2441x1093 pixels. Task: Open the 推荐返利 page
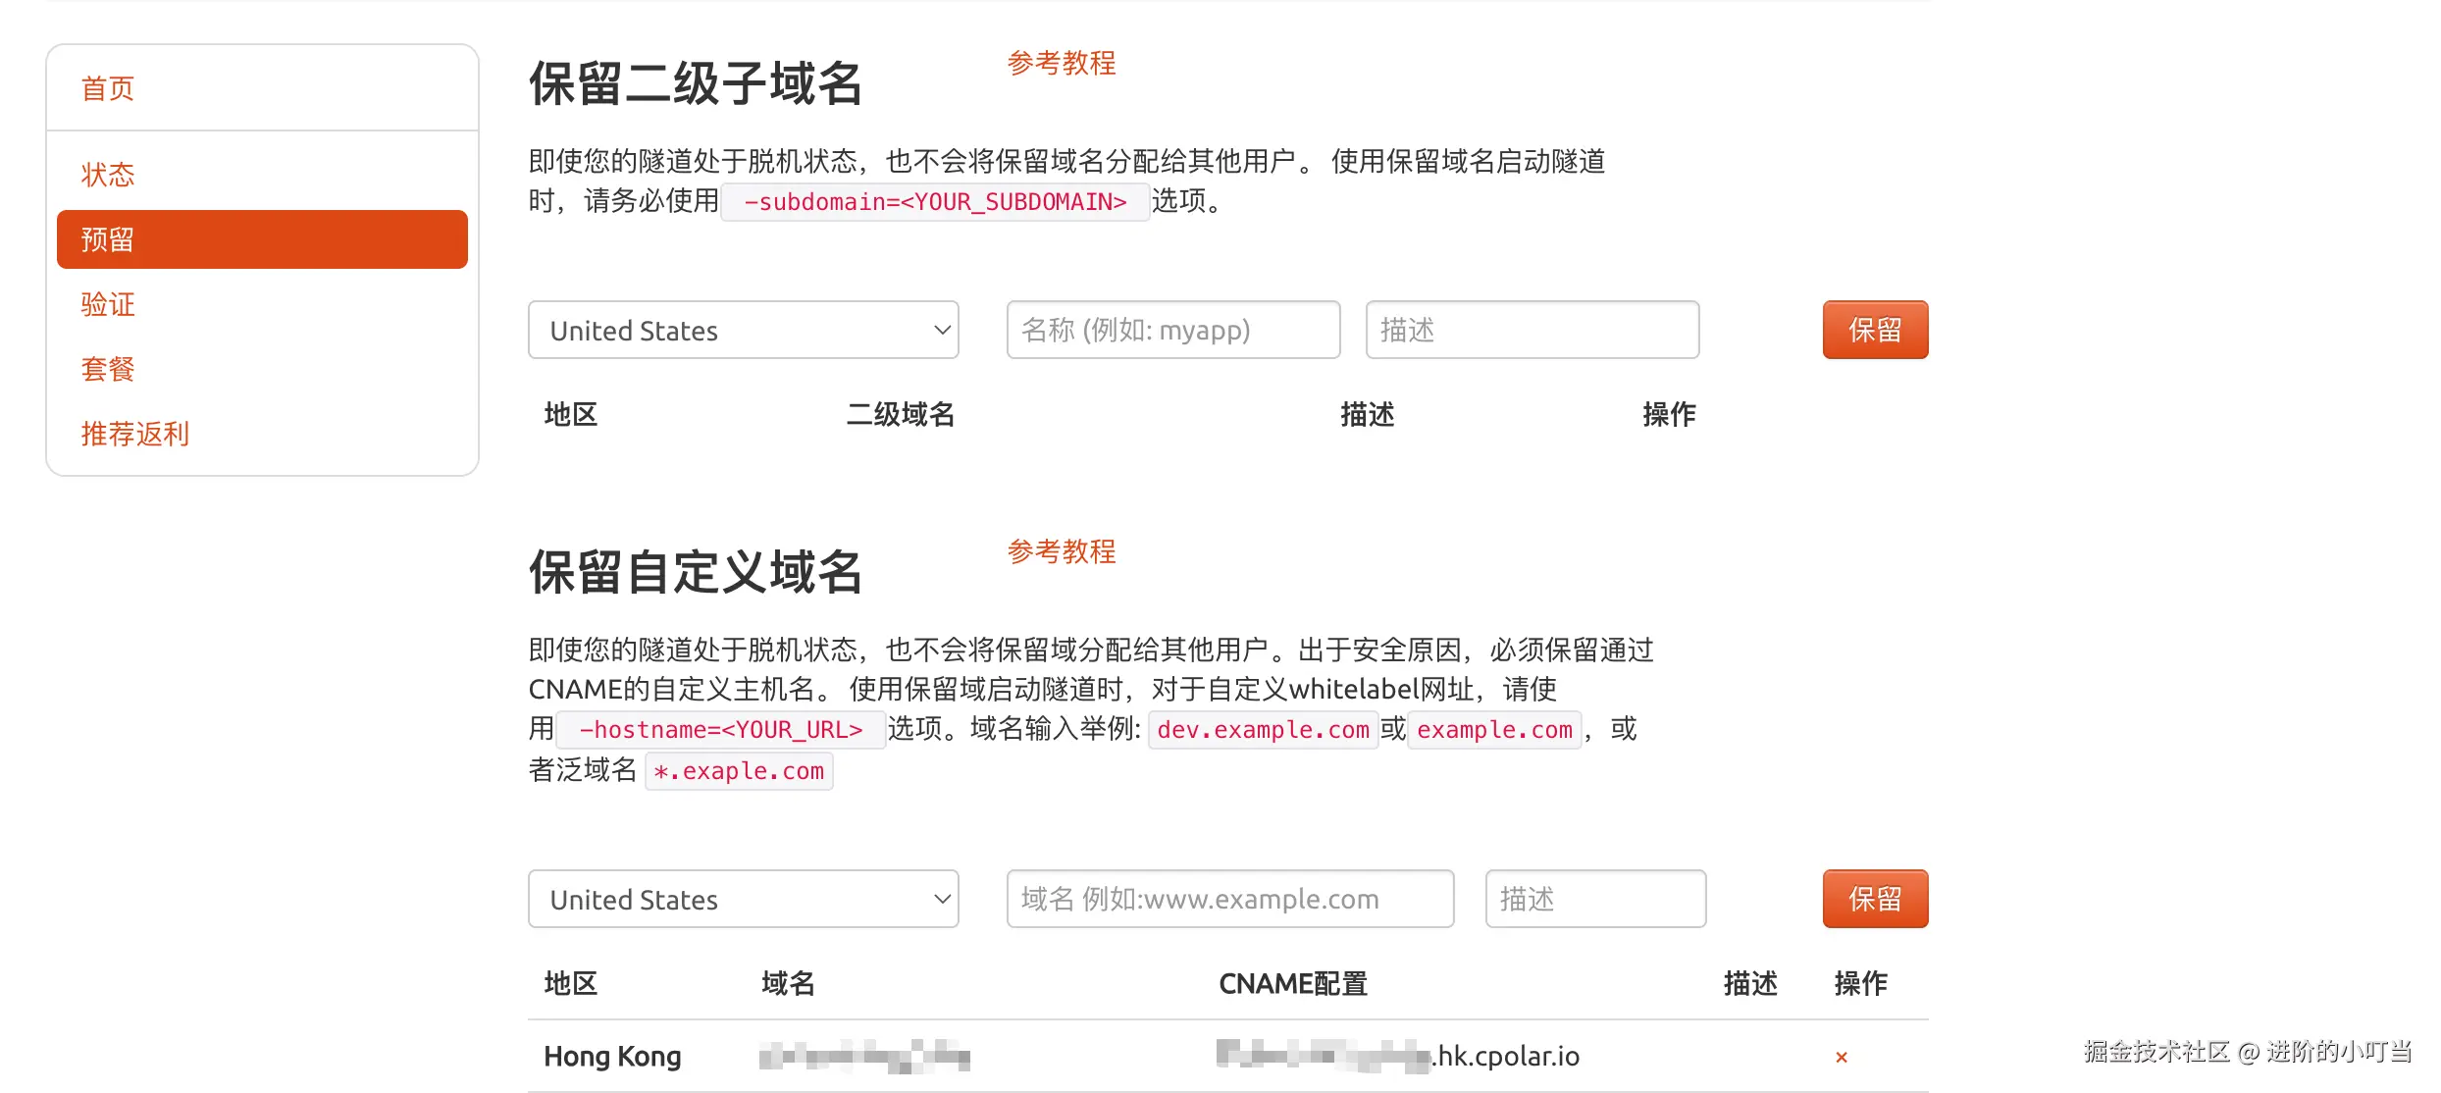click(x=135, y=434)
